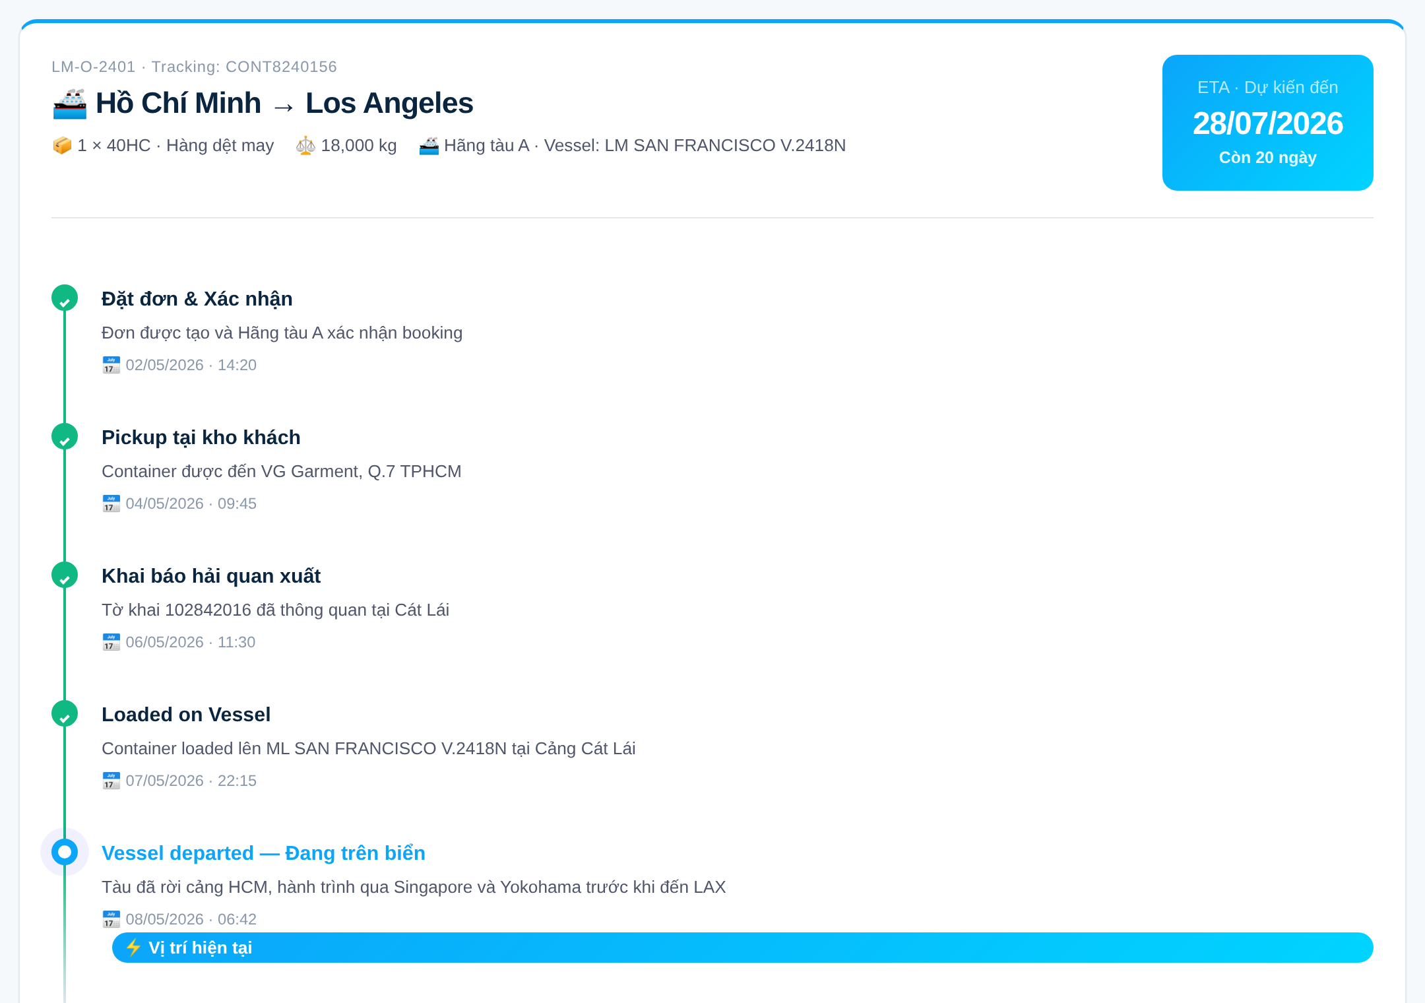1425x1003 pixels.
Task: Click the tracking number CONT8240156 text
Action: coord(281,67)
